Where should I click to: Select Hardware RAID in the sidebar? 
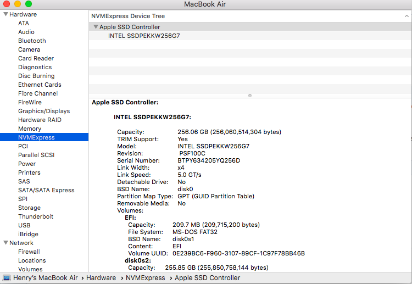pos(40,120)
